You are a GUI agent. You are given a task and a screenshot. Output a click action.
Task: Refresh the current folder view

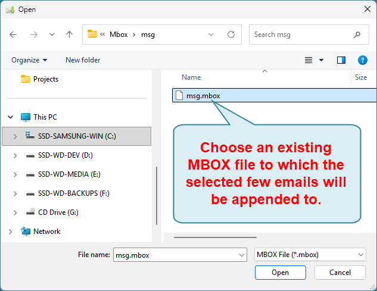coord(231,35)
